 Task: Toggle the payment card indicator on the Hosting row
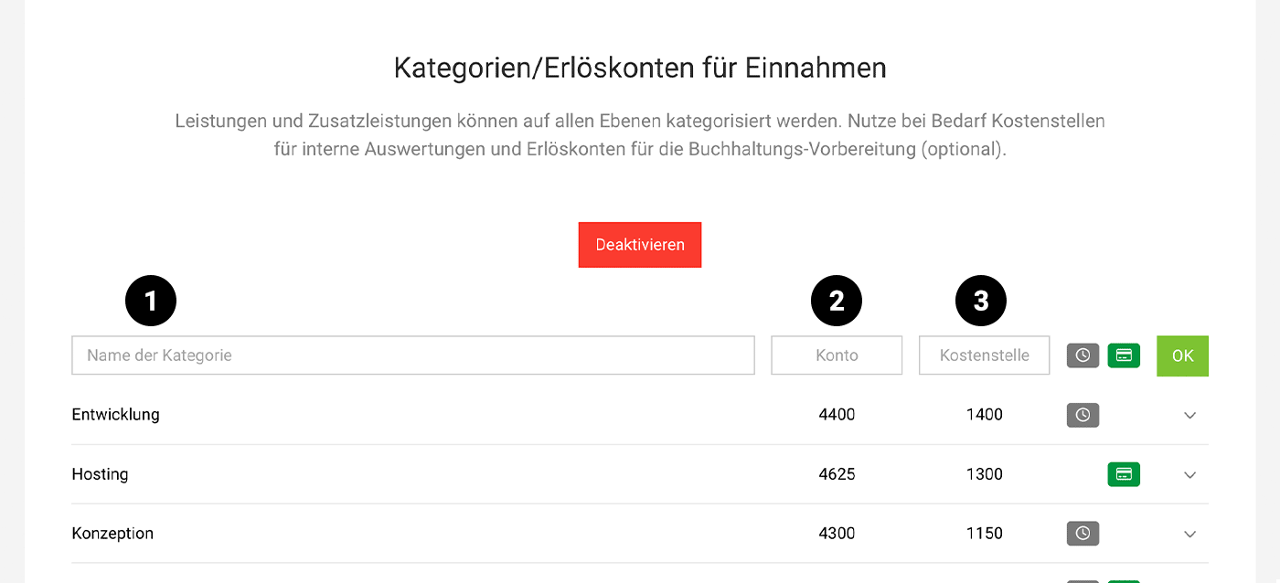1124,474
